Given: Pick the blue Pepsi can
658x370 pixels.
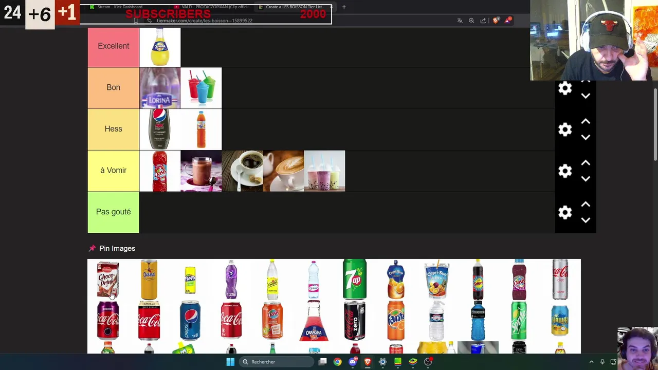Looking at the screenshot, I should pyautogui.click(x=190, y=321).
